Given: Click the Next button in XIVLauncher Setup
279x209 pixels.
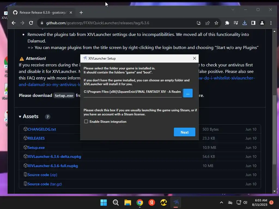Looking at the screenshot, I should click(x=184, y=132).
